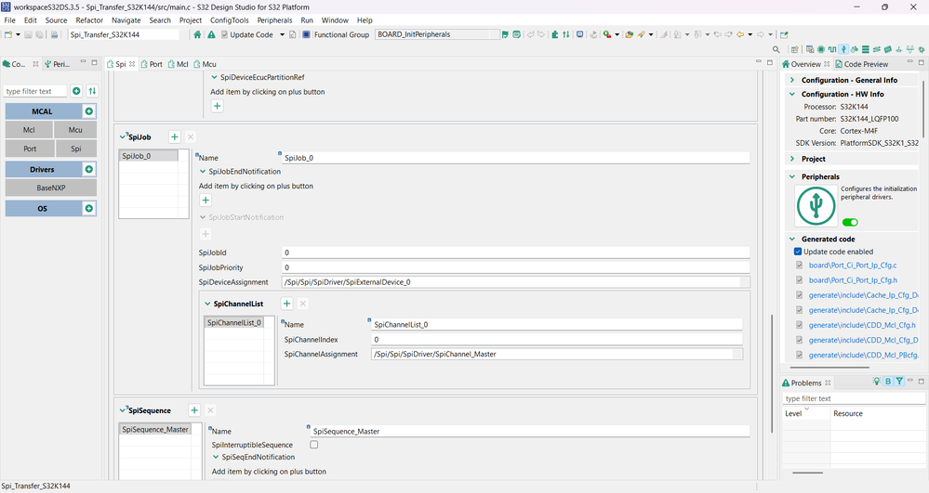The width and height of the screenshot is (929, 493).
Task: Click the toolbar icon right of Functional Group field
Action: coord(505,34)
